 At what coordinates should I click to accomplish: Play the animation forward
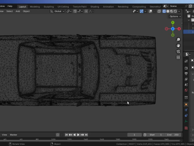tap(78, 135)
